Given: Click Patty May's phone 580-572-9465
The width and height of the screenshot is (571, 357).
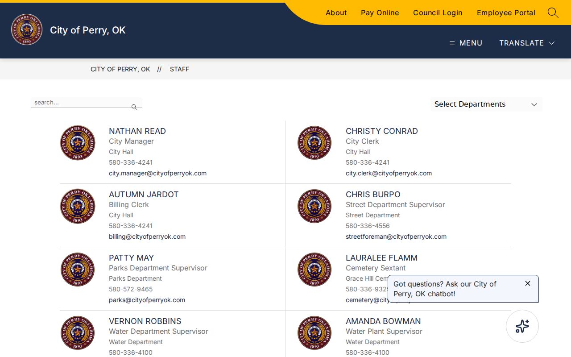Looking at the screenshot, I should (131, 289).
